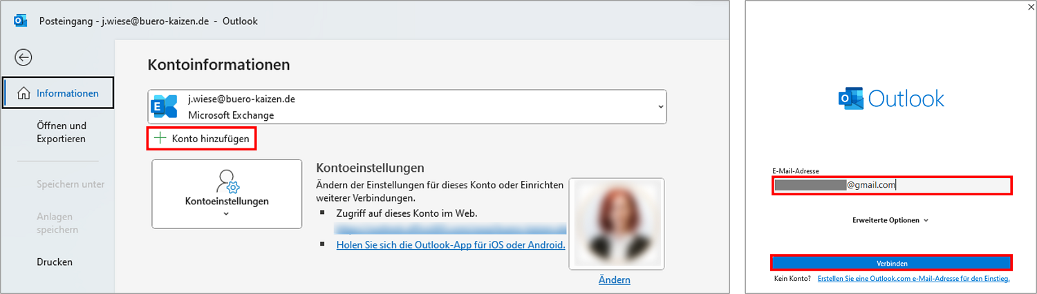Click the blurred web access link
This screenshot has width=1037, height=294.
pyautogui.click(x=451, y=228)
